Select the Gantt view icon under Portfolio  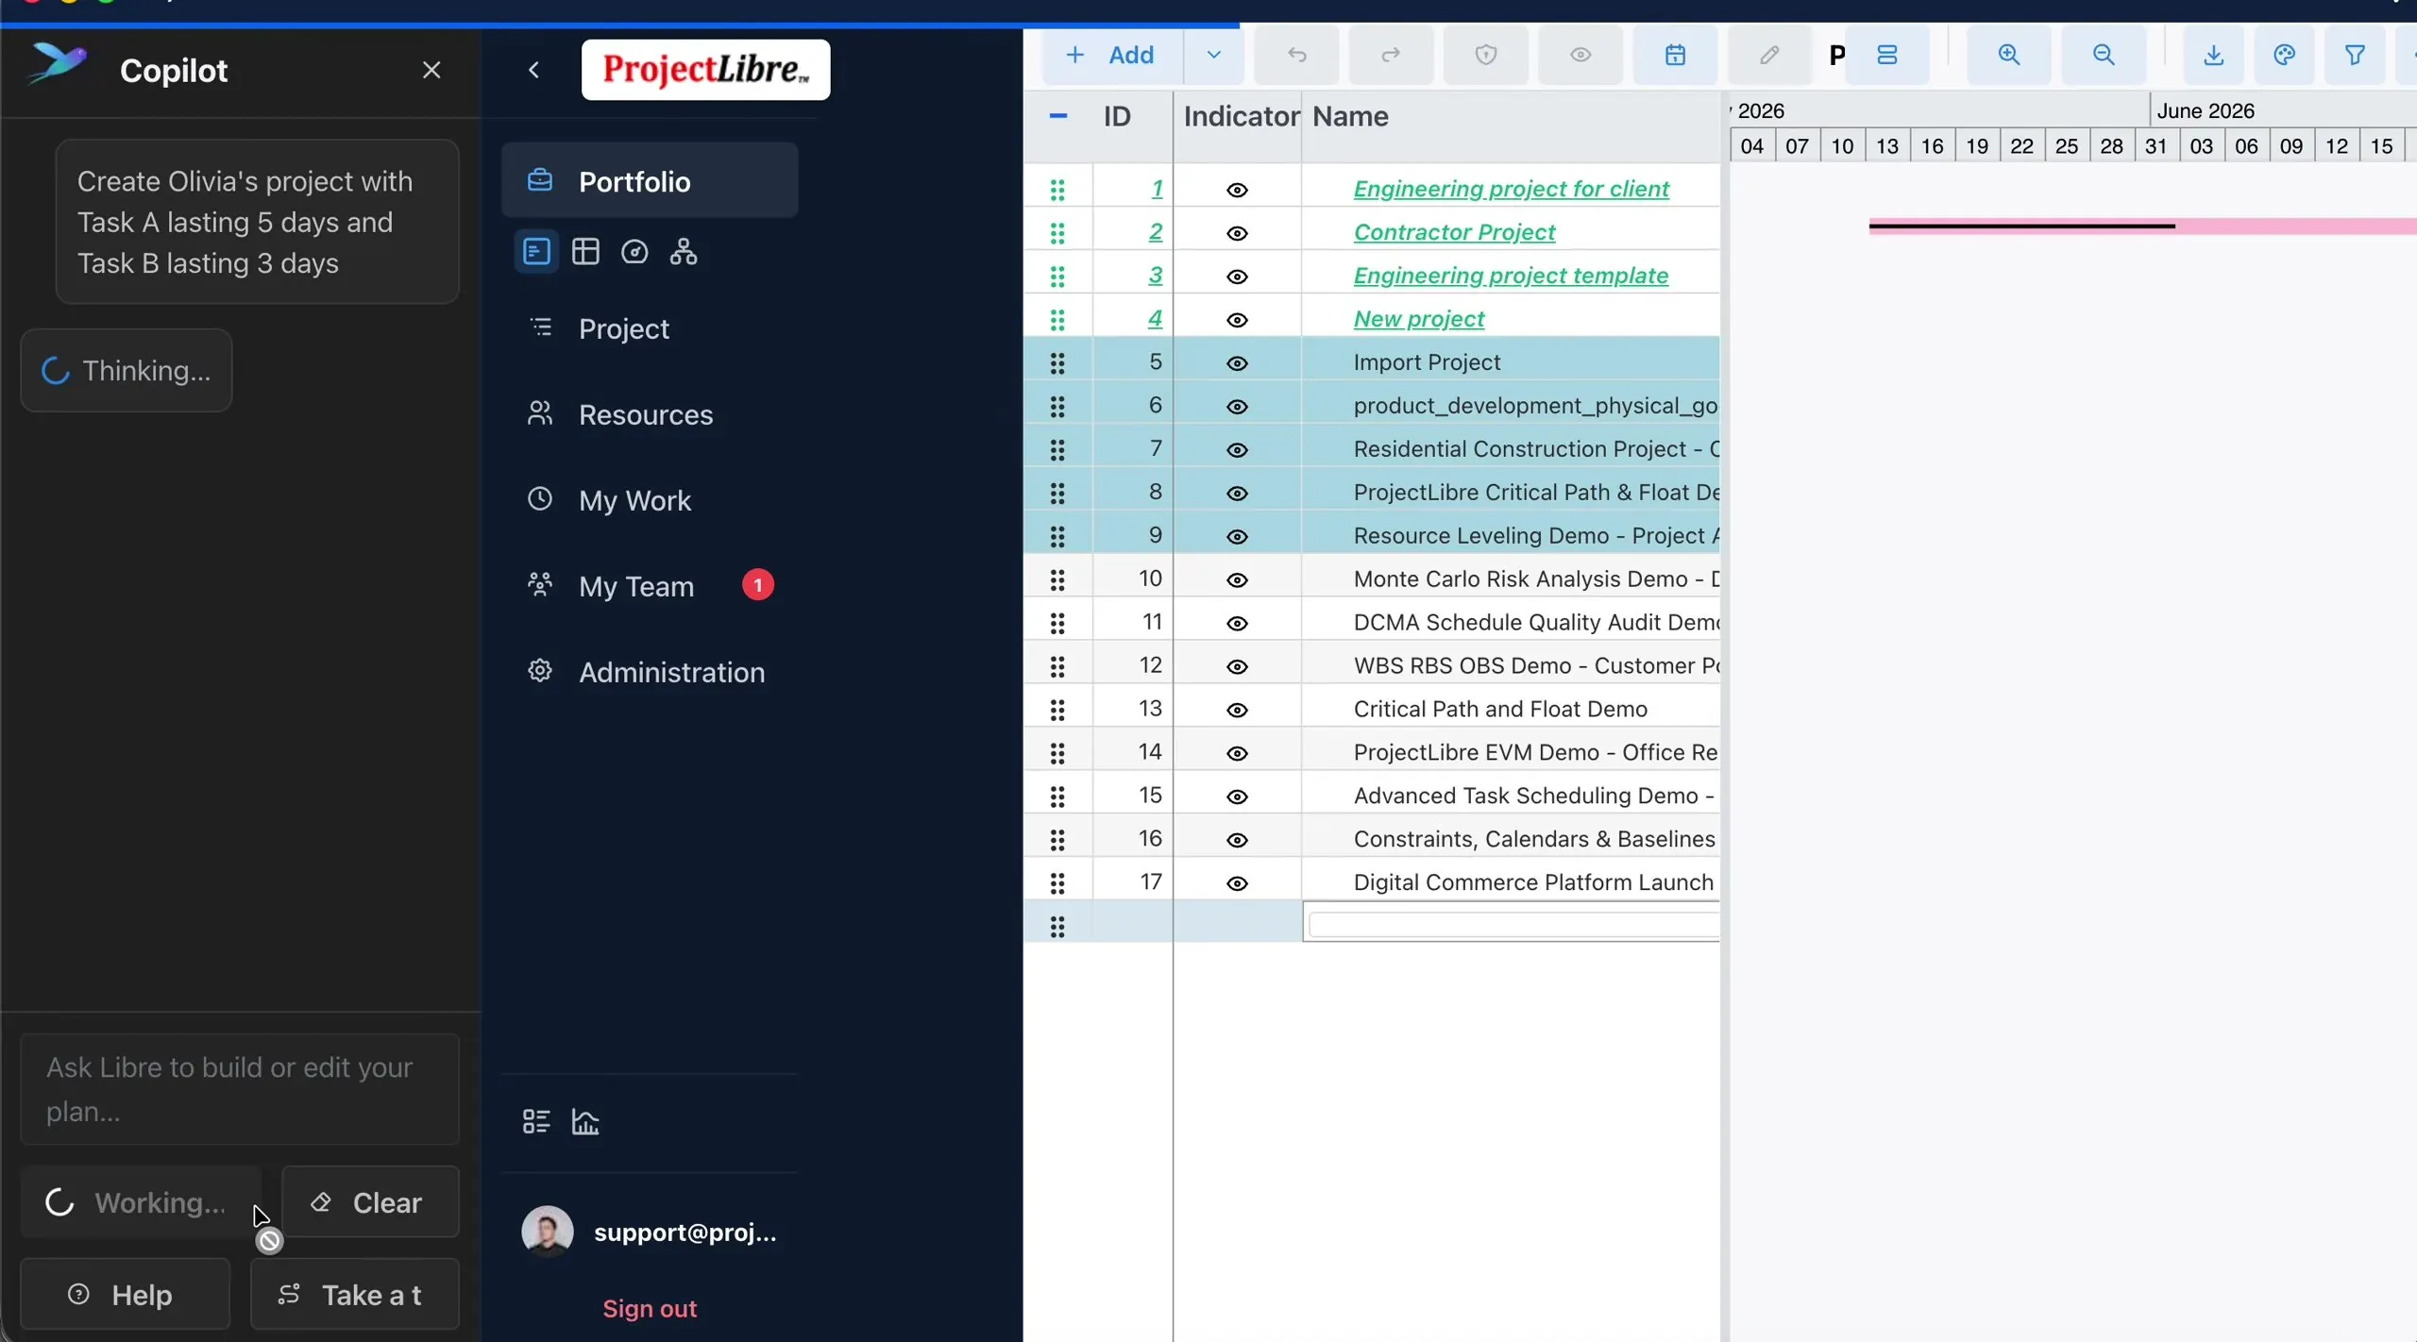[x=536, y=252]
